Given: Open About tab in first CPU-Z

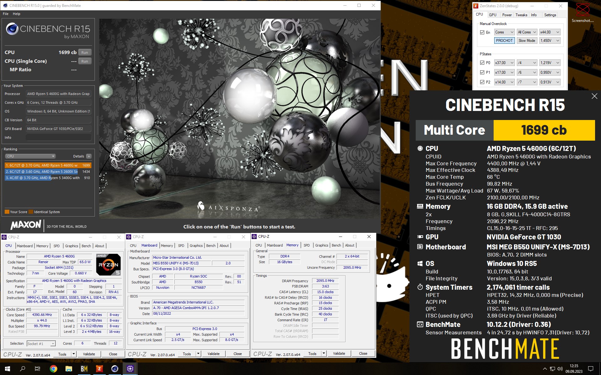Looking at the screenshot, I should click(x=100, y=246).
